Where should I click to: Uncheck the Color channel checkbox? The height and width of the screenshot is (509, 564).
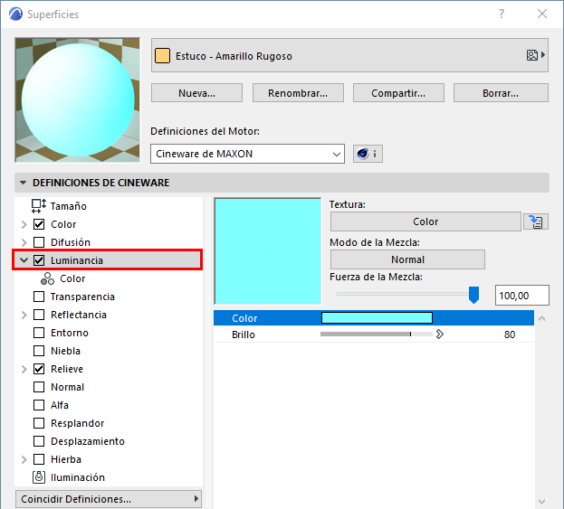pyautogui.click(x=39, y=224)
